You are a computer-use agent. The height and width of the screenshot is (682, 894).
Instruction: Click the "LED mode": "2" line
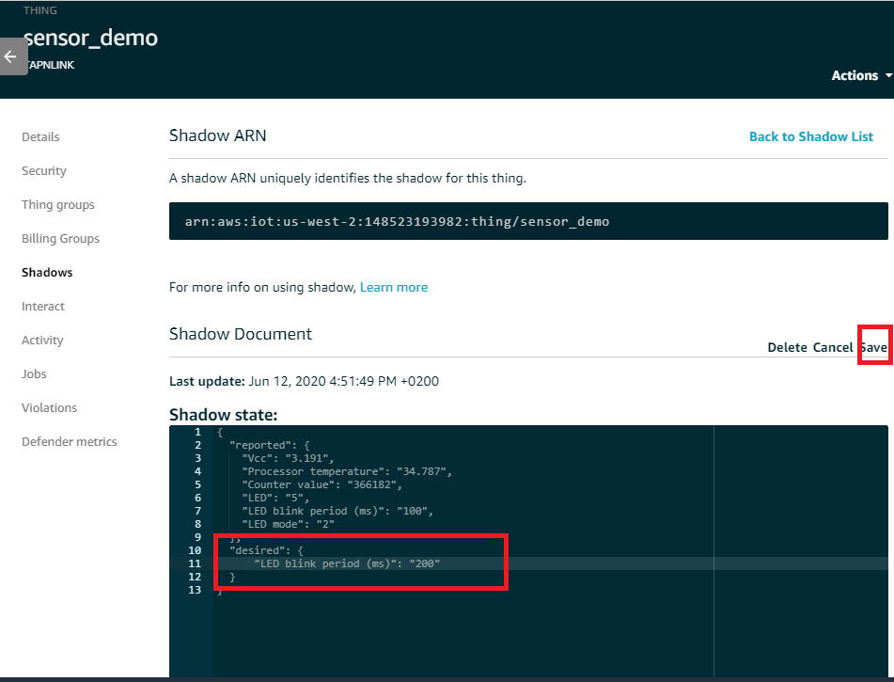[x=288, y=524]
